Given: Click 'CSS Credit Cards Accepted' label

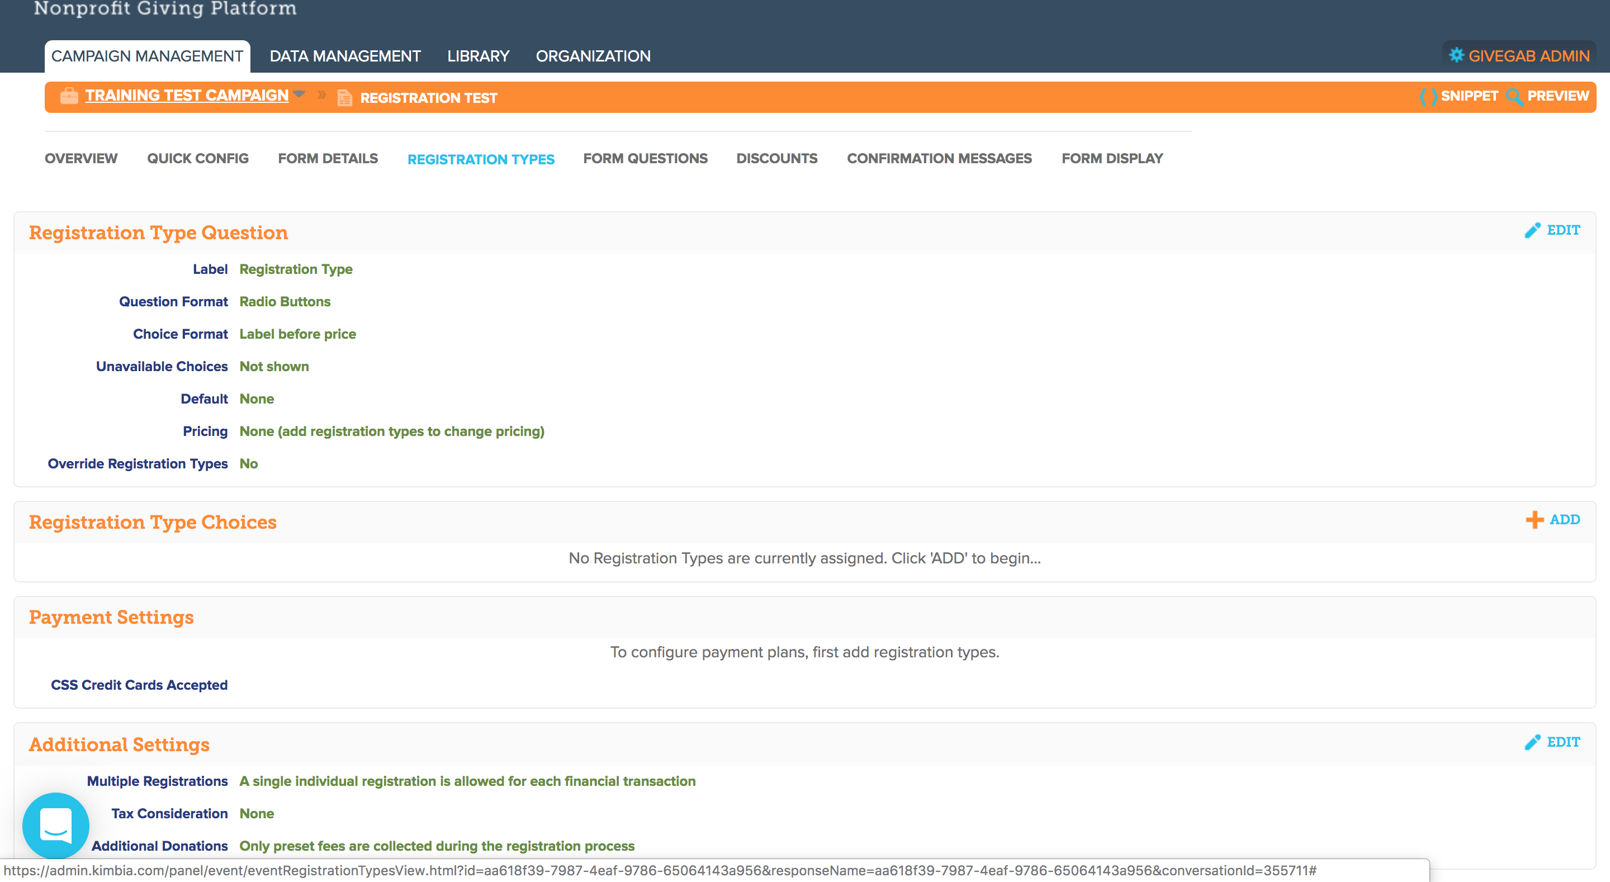Looking at the screenshot, I should 139,685.
